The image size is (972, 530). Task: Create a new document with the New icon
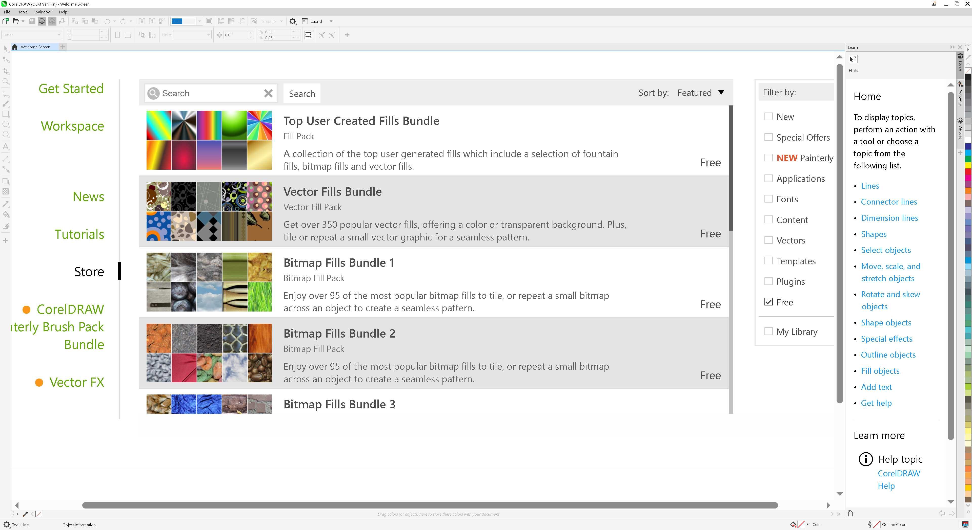pos(5,21)
